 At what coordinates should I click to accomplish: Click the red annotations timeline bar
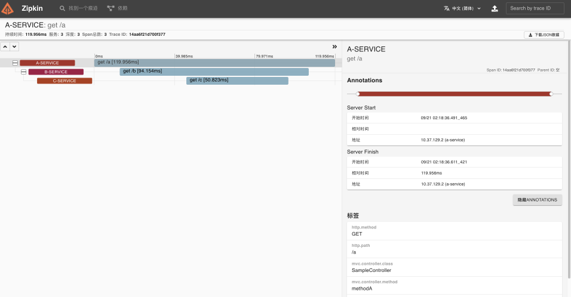click(455, 94)
